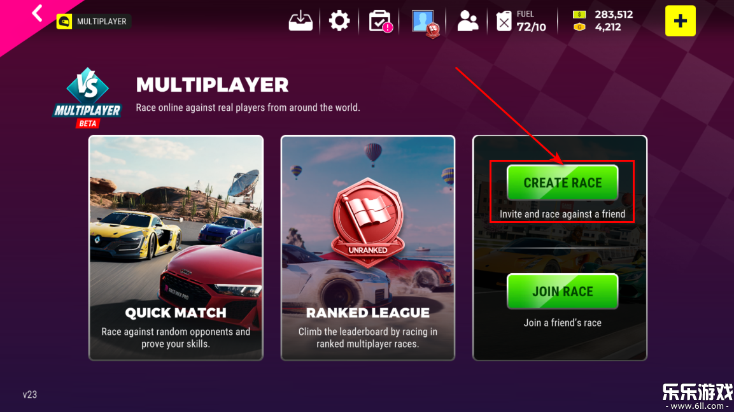Open the inbox download tray icon
The height and width of the screenshot is (412, 734).
[300, 21]
